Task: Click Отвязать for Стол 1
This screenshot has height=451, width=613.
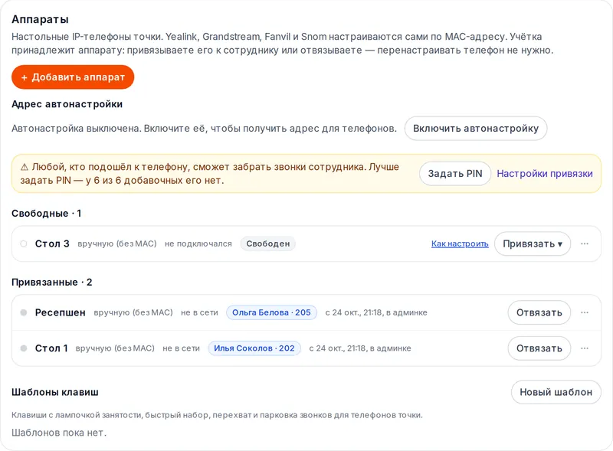Action: point(539,348)
